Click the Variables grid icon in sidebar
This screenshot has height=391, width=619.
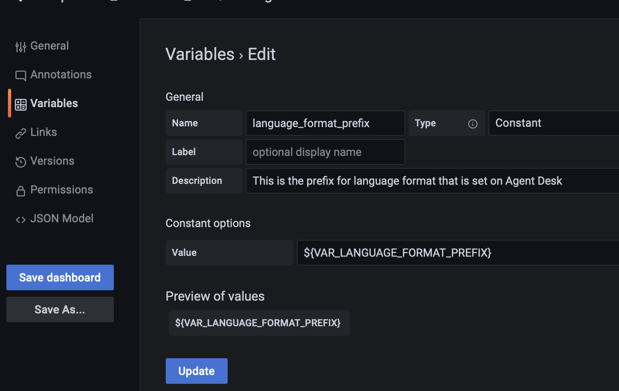[x=21, y=104]
